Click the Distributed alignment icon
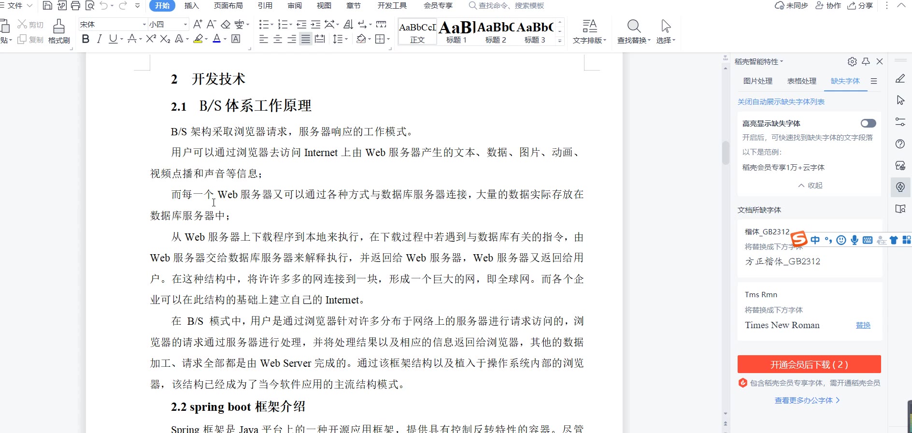This screenshot has width=912, height=433. [x=320, y=39]
